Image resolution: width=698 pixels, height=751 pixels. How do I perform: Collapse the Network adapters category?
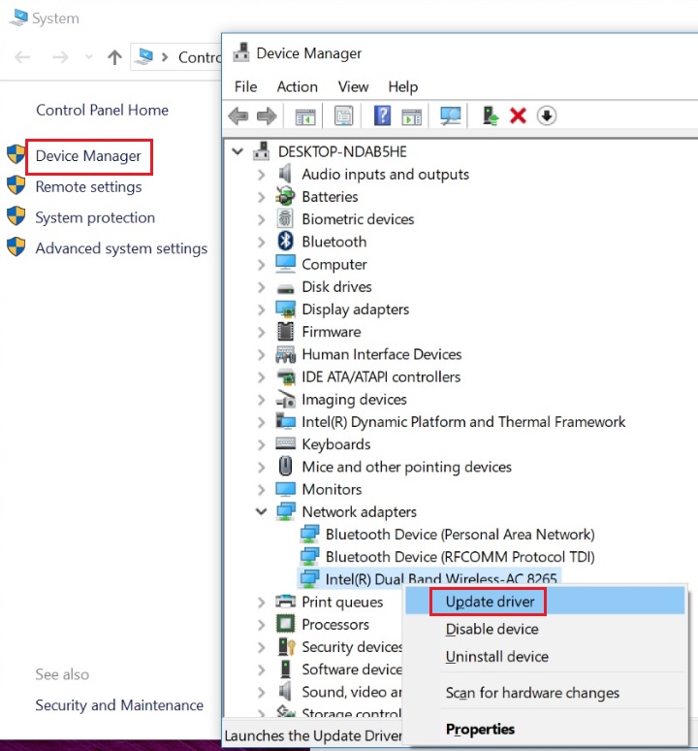[x=261, y=511]
